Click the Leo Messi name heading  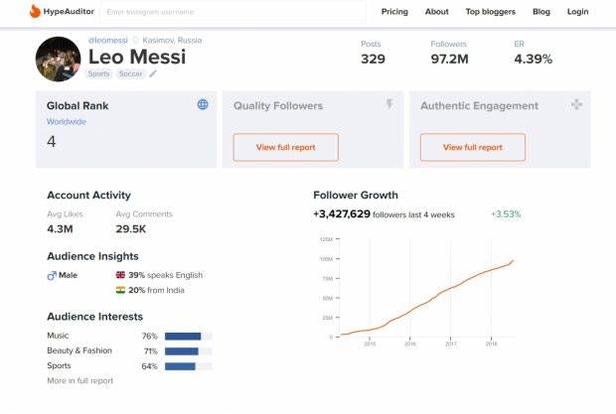(x=137, y=57)
